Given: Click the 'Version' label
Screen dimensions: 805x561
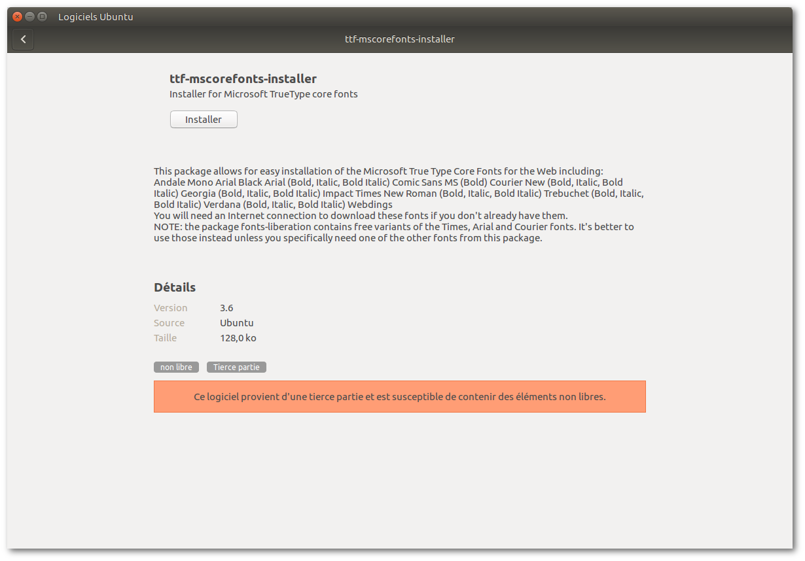Looking at the screenshot, I should pyautogui.click(x=171, y=308).
